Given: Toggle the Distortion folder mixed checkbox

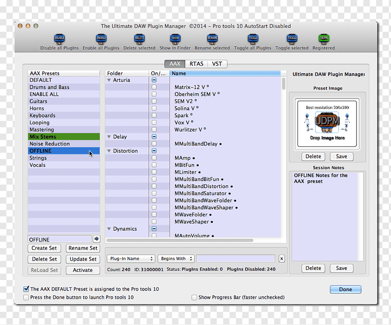Looking at the screenshot, I should 154,151.
